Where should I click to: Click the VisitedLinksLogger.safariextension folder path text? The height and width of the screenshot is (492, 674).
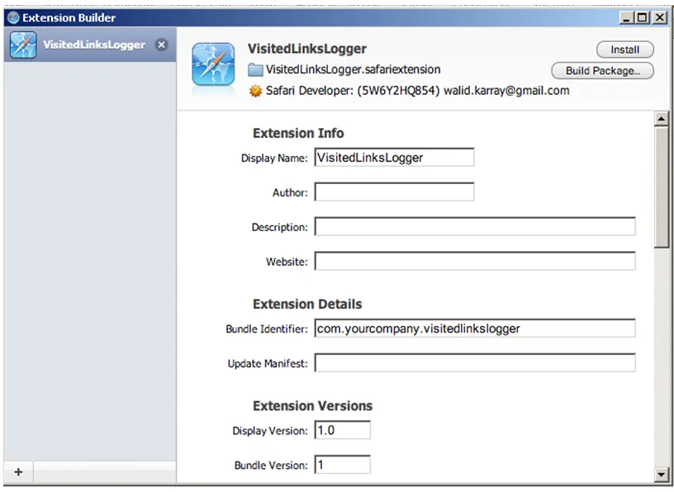point(353,69)
